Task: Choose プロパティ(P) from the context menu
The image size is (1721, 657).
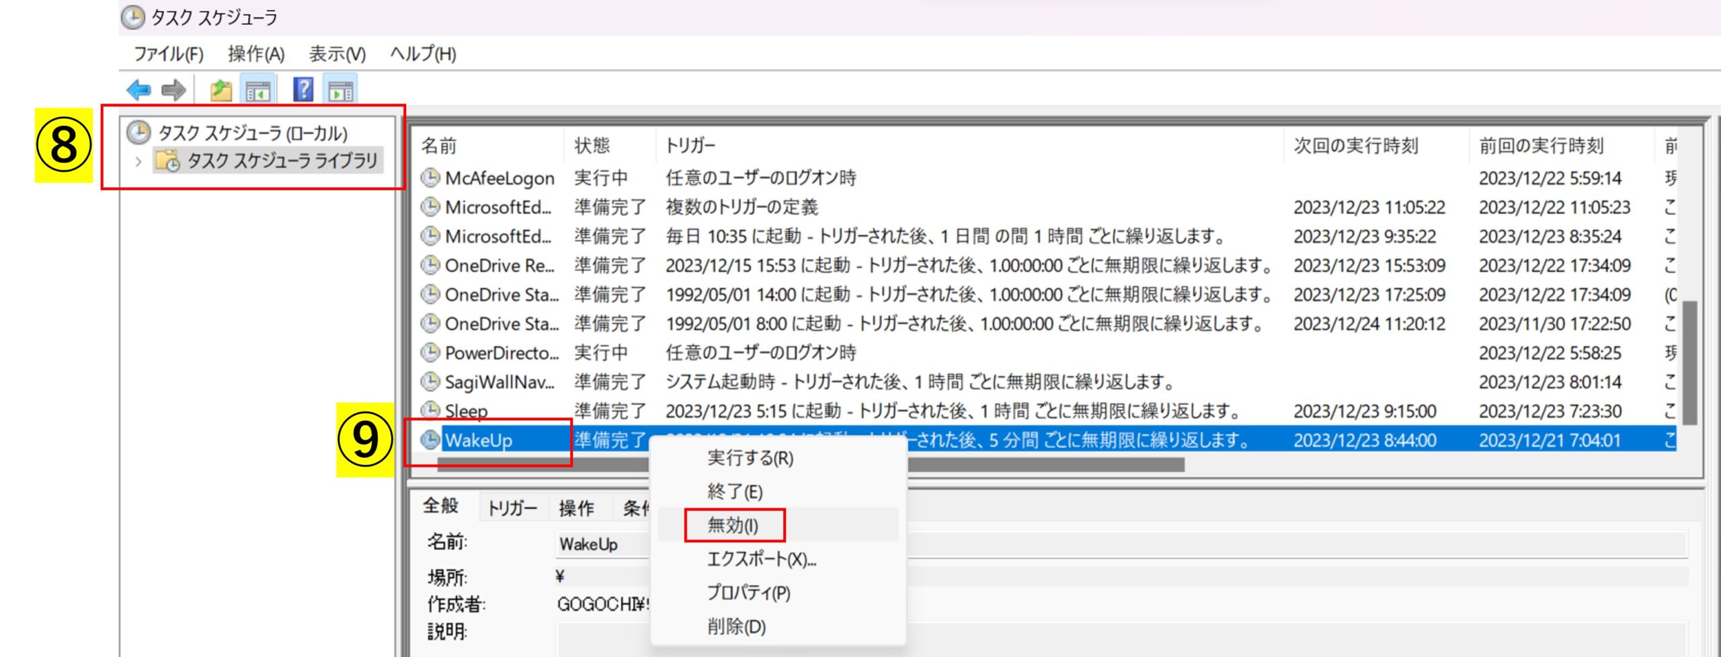Action: click(748, 592)
